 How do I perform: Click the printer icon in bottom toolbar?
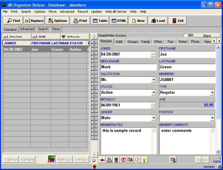[109, 160]
